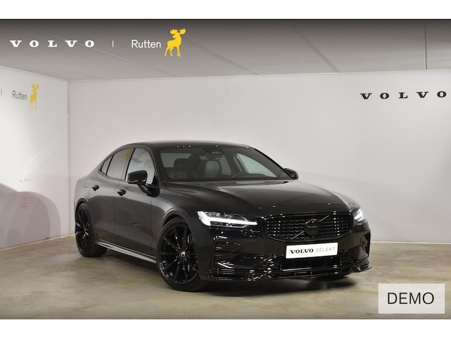The width and height of the screenshot is (451, 338).
Task: Select the small yellow moose on left wall
Action: 34,97
